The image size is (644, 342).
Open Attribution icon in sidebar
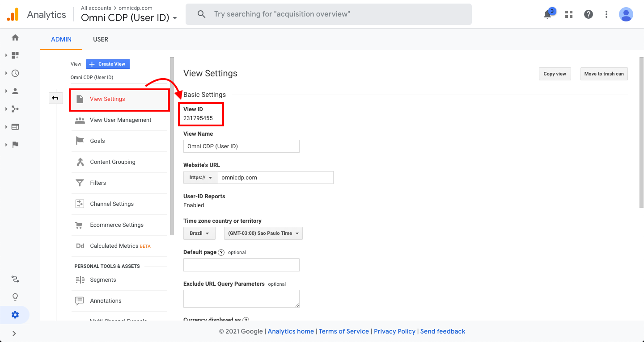point(15,279)
